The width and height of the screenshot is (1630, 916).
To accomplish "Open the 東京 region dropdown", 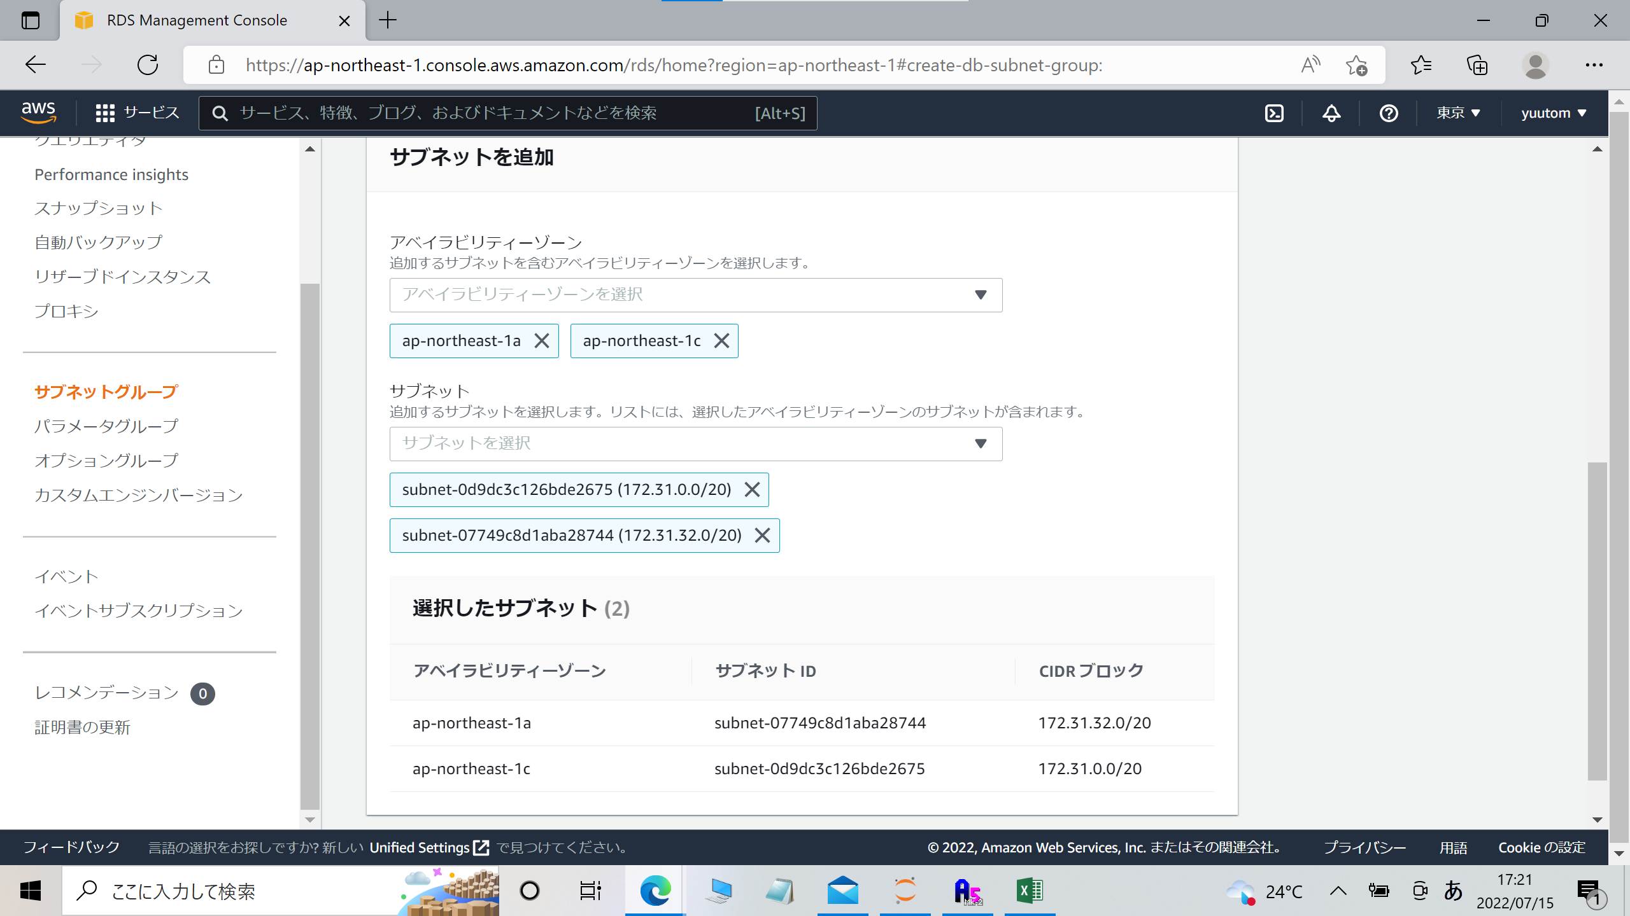I will 1458,113.
